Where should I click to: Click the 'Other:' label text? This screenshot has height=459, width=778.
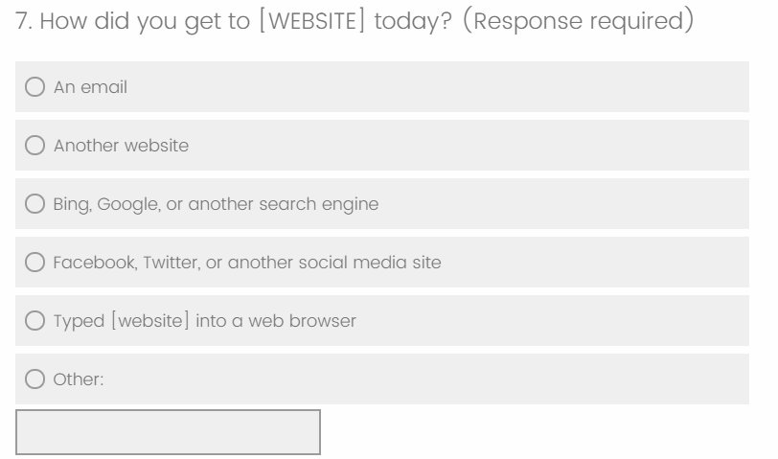79,379
